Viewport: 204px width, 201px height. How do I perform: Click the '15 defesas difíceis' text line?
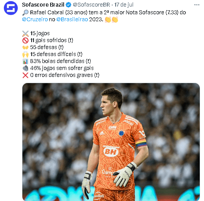[56, 54]
